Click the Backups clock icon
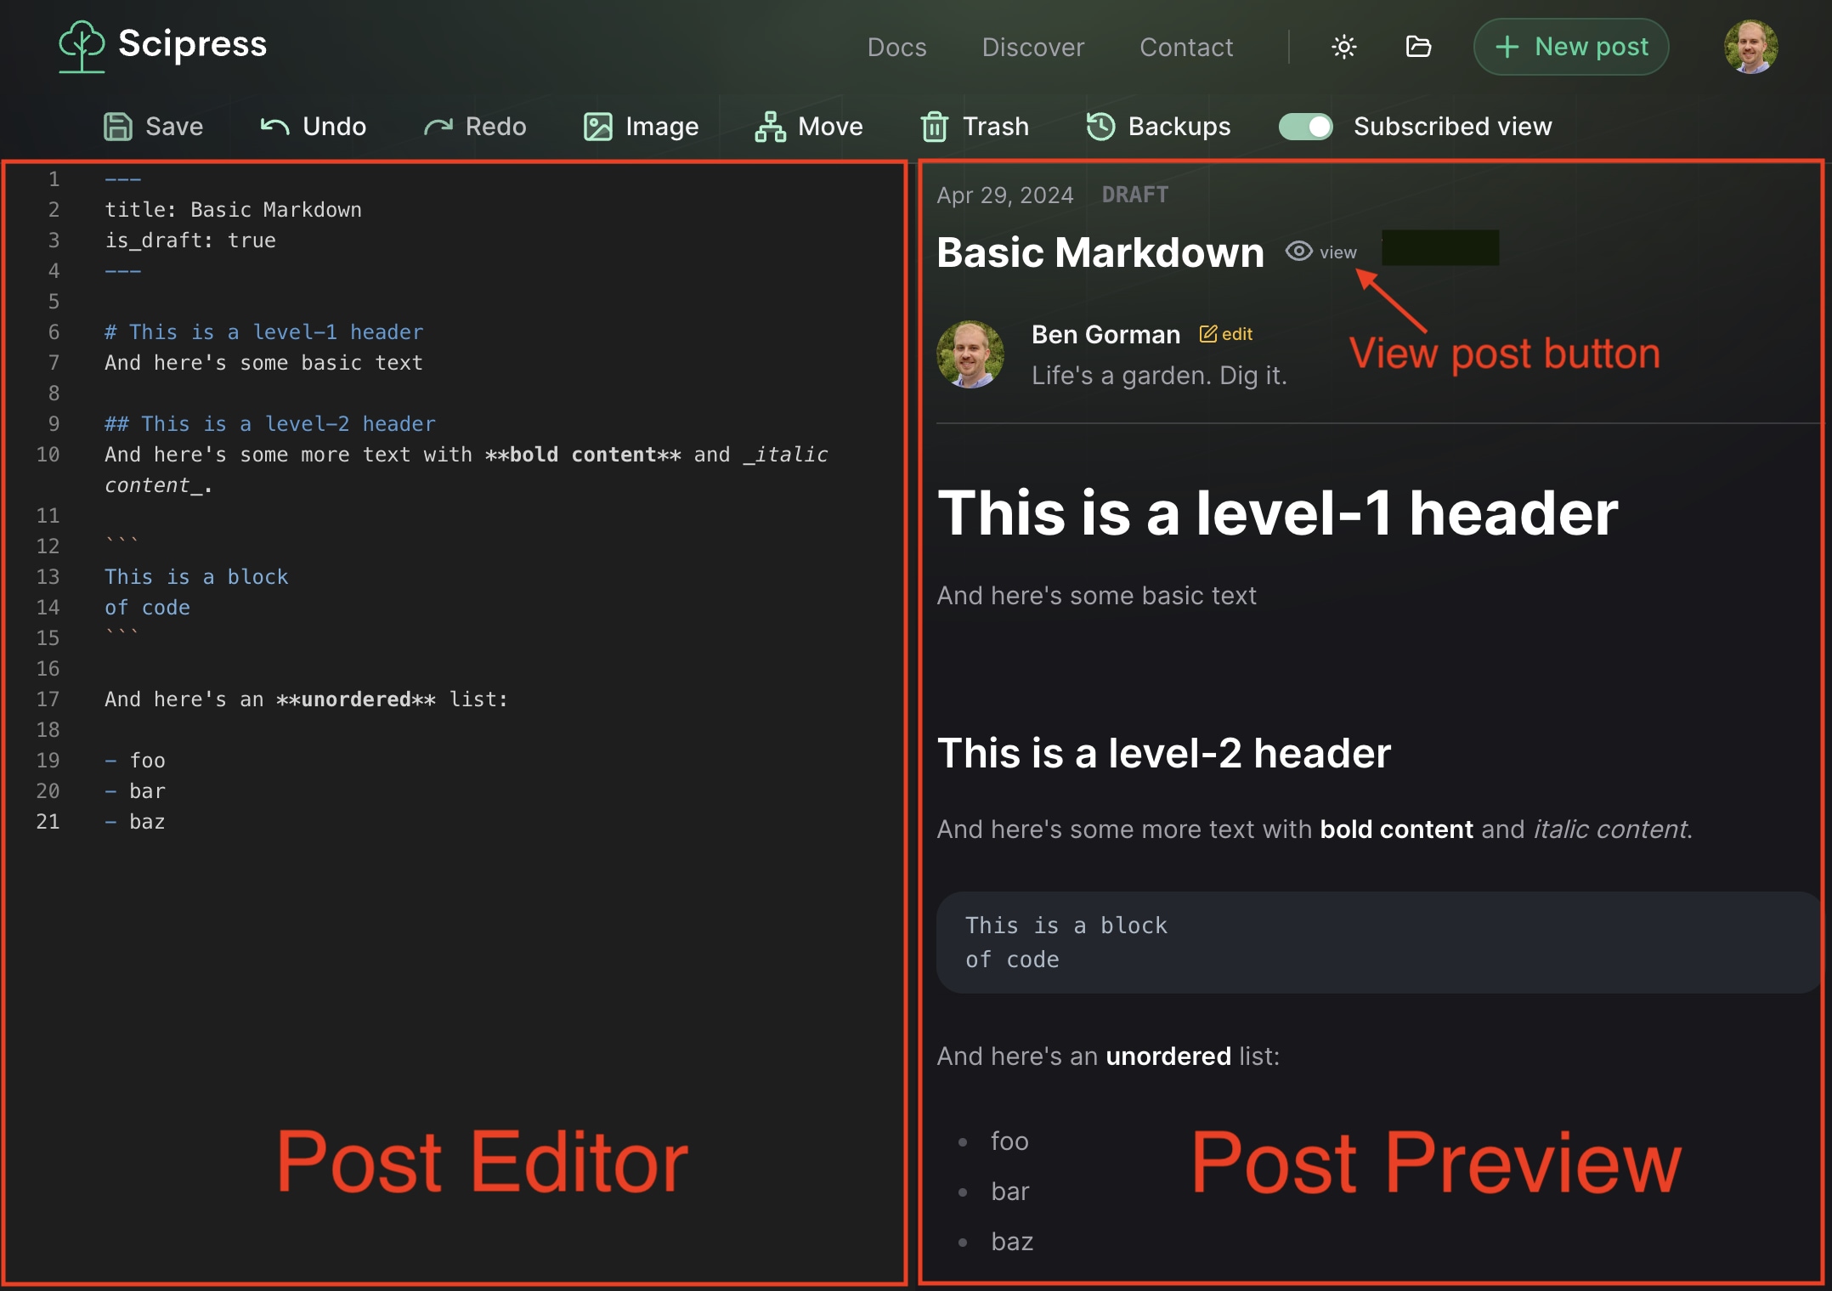 coord(1100,127)
